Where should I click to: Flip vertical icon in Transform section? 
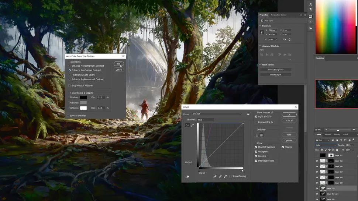pyautogui.click(x=289, y=39)
